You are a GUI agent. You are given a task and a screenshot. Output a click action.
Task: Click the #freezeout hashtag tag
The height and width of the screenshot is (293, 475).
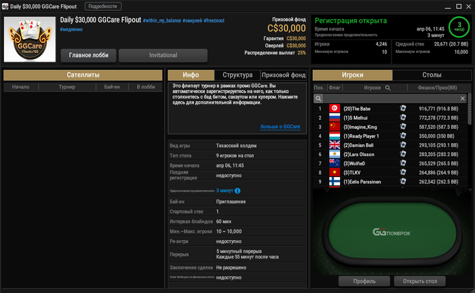point(214,20)
